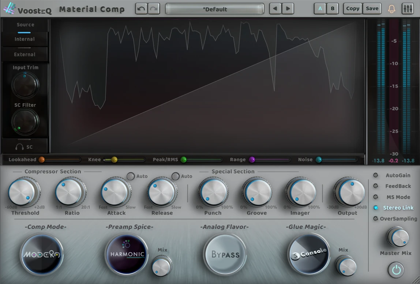Click the 3 Console Glue Magic button

pos(309,254)
